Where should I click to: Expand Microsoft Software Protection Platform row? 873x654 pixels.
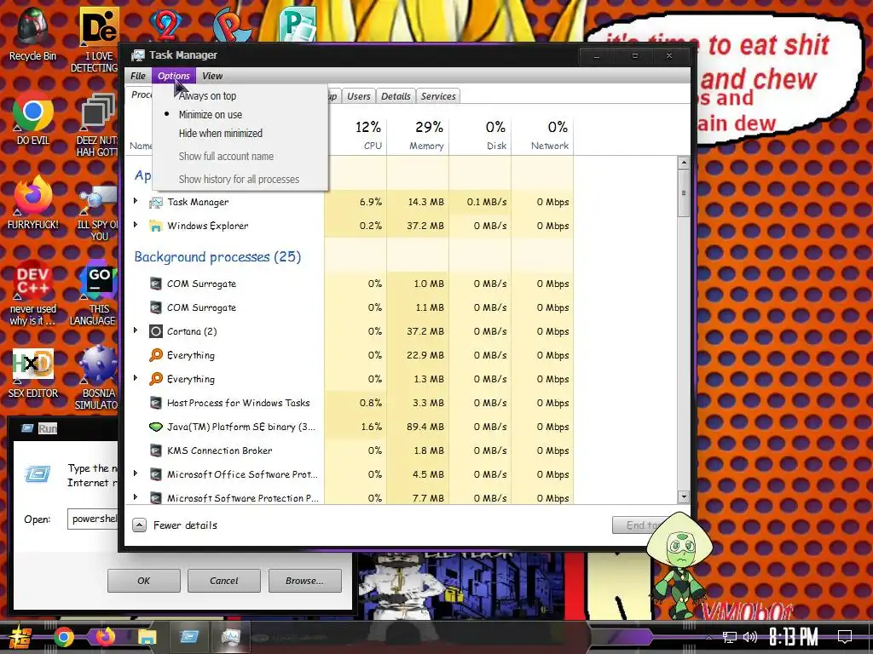point(136,497)
